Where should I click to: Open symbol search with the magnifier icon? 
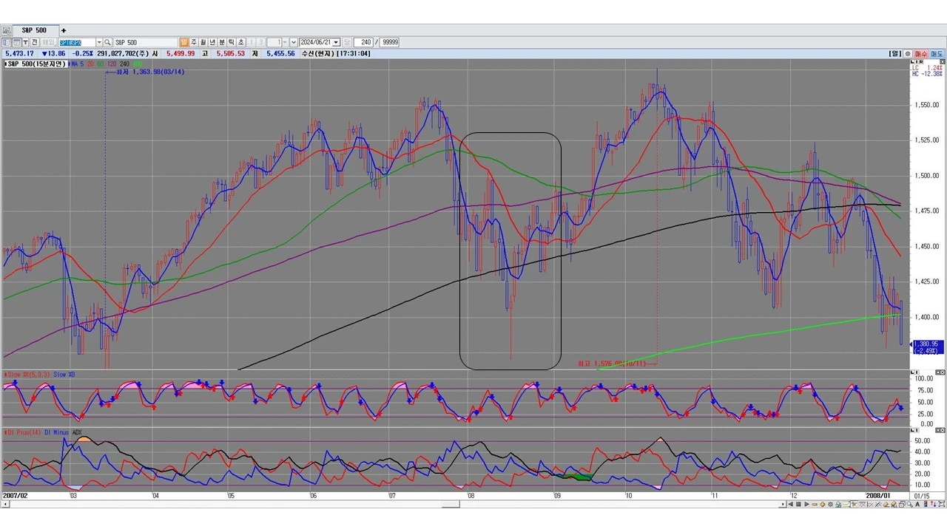point(108,43)
